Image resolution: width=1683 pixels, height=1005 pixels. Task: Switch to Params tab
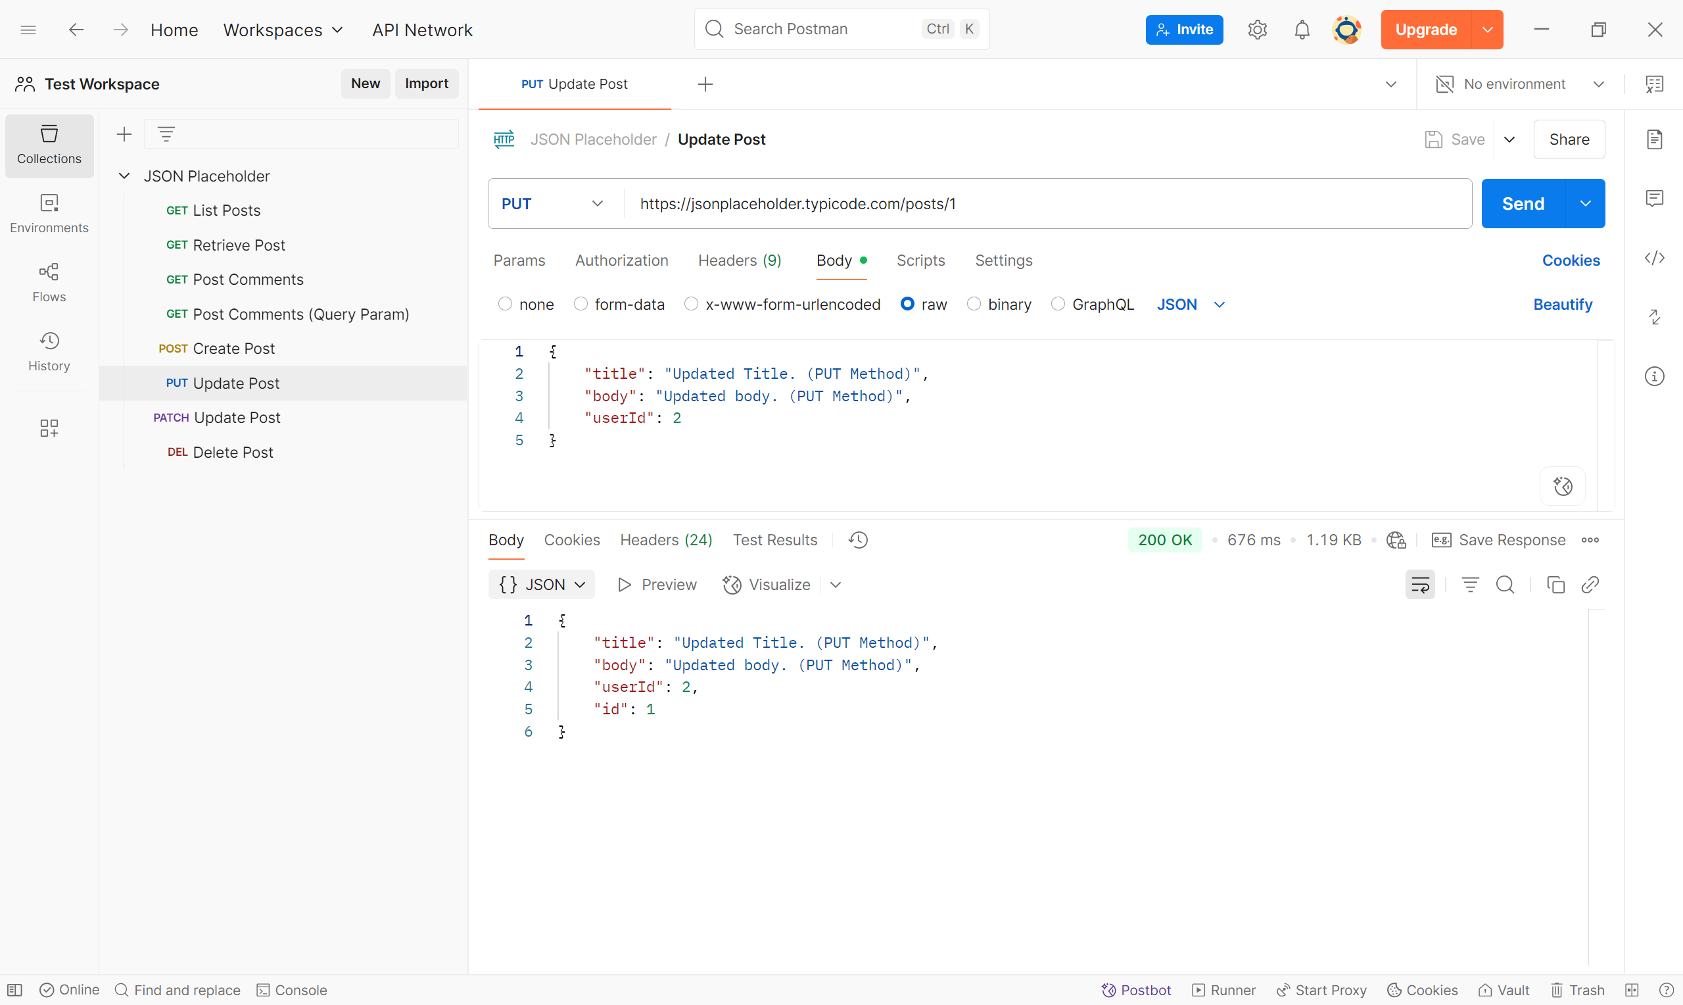point(519,260)
